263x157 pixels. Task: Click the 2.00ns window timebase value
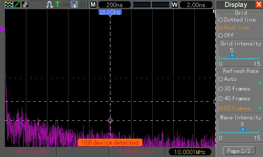(196, 5)
